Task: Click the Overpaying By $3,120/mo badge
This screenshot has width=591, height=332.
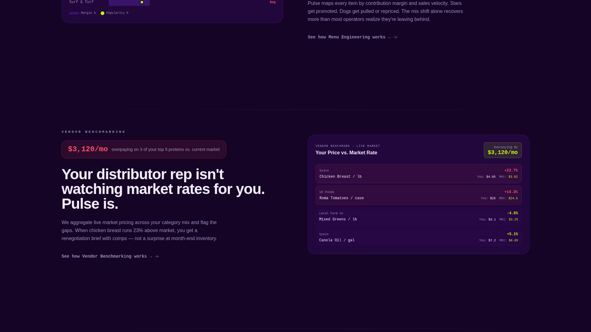Action: click(503, 150)
